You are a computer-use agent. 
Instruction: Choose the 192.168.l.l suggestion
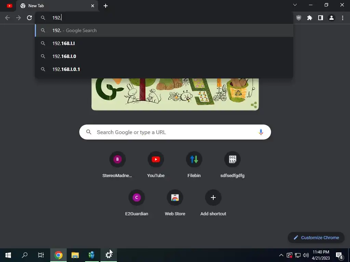click(x=164, y=43)
